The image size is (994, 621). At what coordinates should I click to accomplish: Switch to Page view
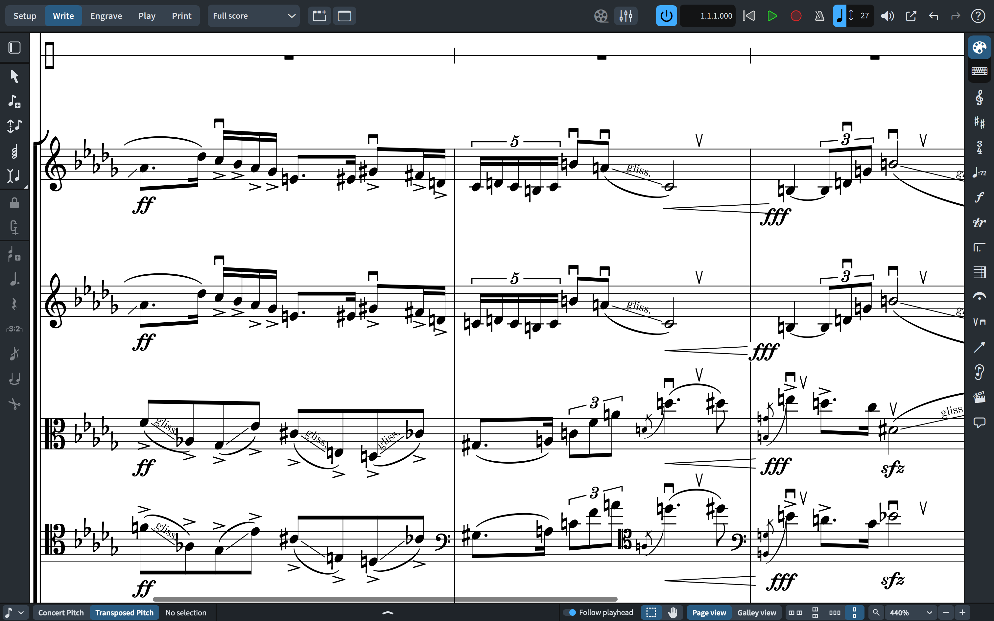coord(709,612)
